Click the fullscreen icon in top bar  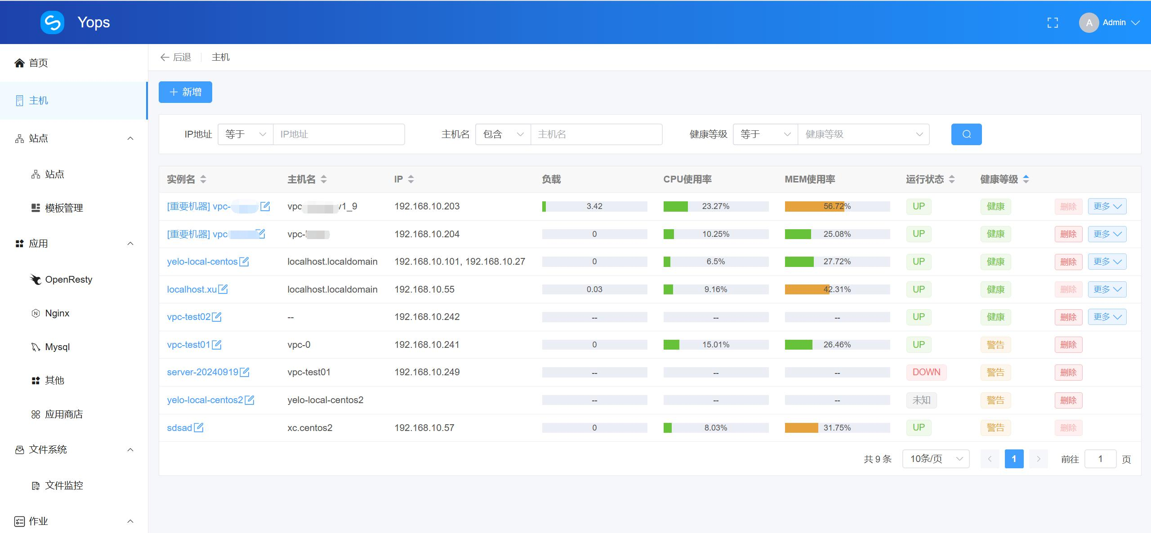(1053, 22)
